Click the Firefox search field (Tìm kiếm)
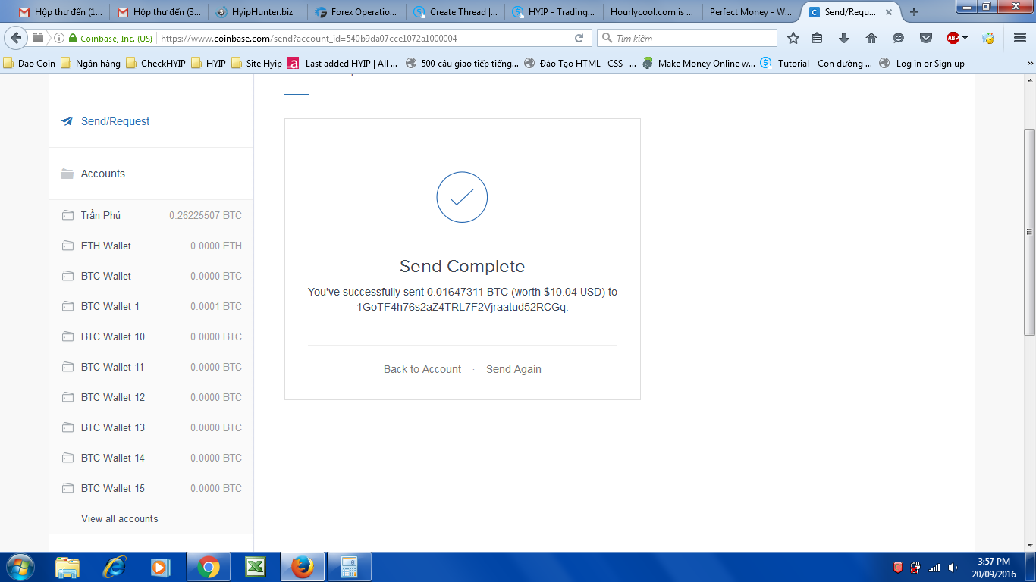 tap(687, 38)
